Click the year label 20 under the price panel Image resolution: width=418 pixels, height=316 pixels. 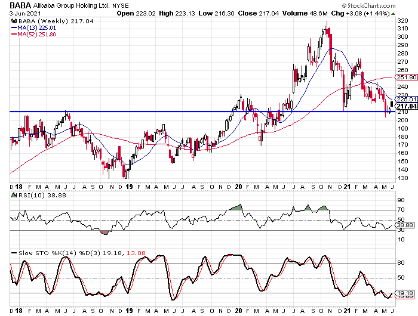[238, 187]
